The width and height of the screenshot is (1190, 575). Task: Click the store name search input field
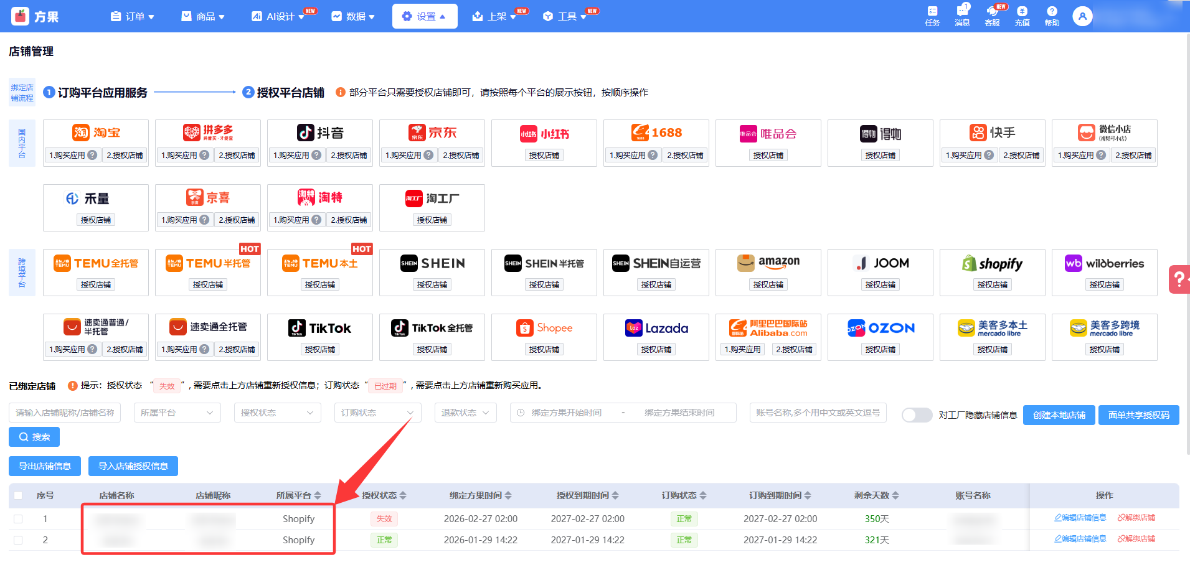tap(65, 413)
